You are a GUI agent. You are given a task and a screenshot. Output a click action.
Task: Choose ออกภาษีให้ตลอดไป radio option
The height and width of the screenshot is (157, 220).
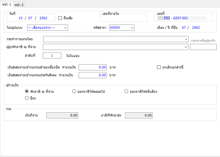pyautogui.click(x=74, y=91)
